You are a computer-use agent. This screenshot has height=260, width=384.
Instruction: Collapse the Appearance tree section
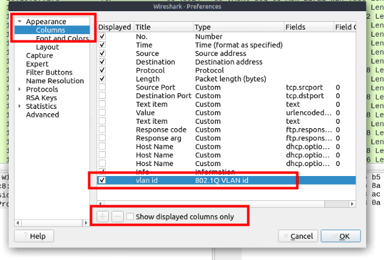click(20, 22)
